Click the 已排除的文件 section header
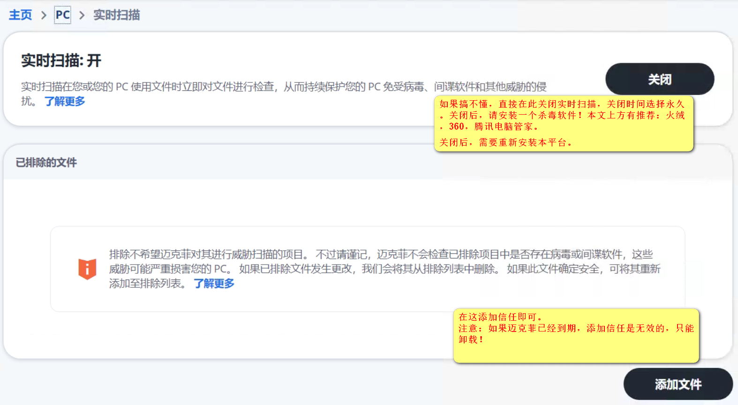The height and width of the screenshot is (405, 738). tap(46, 162)
